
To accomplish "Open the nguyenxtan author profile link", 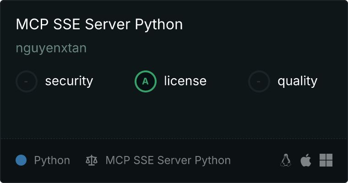I will click(51, 48).
